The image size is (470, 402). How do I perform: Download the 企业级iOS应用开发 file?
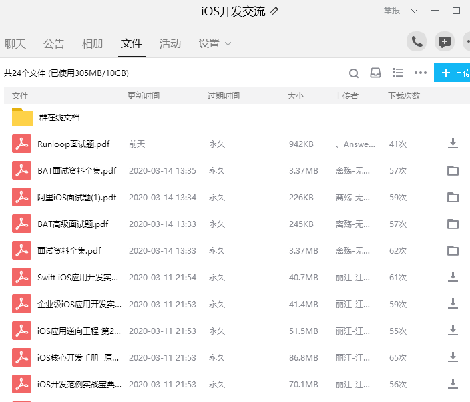(x=453, y=304)
